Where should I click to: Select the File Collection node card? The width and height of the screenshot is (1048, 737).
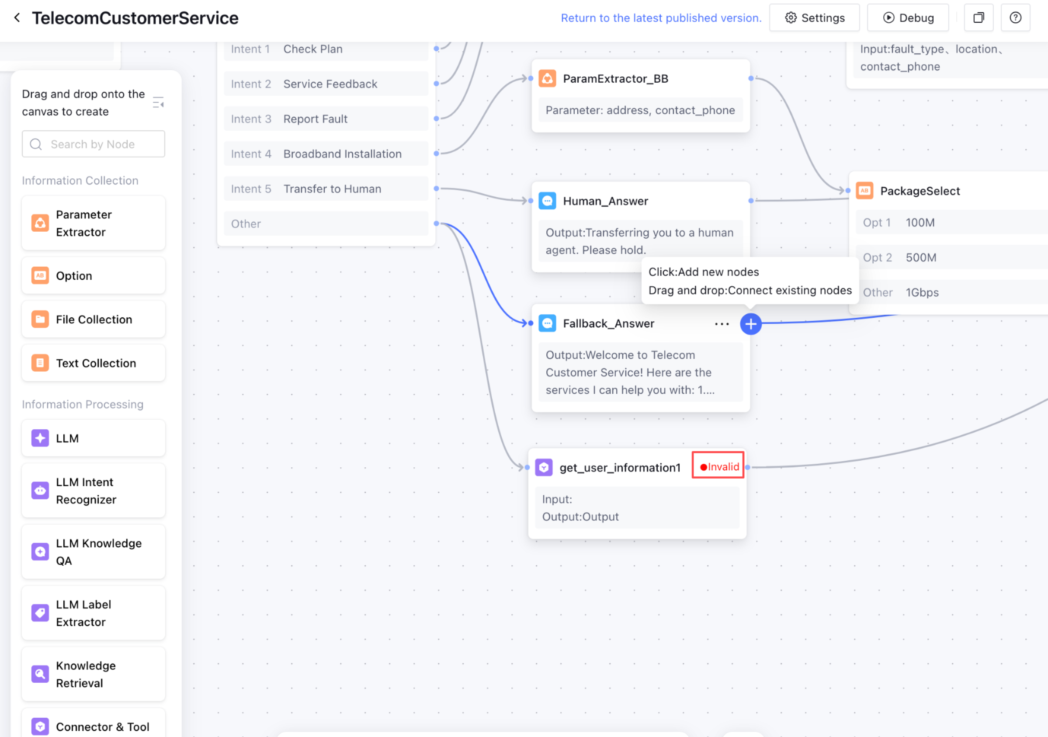click(94, 320)
